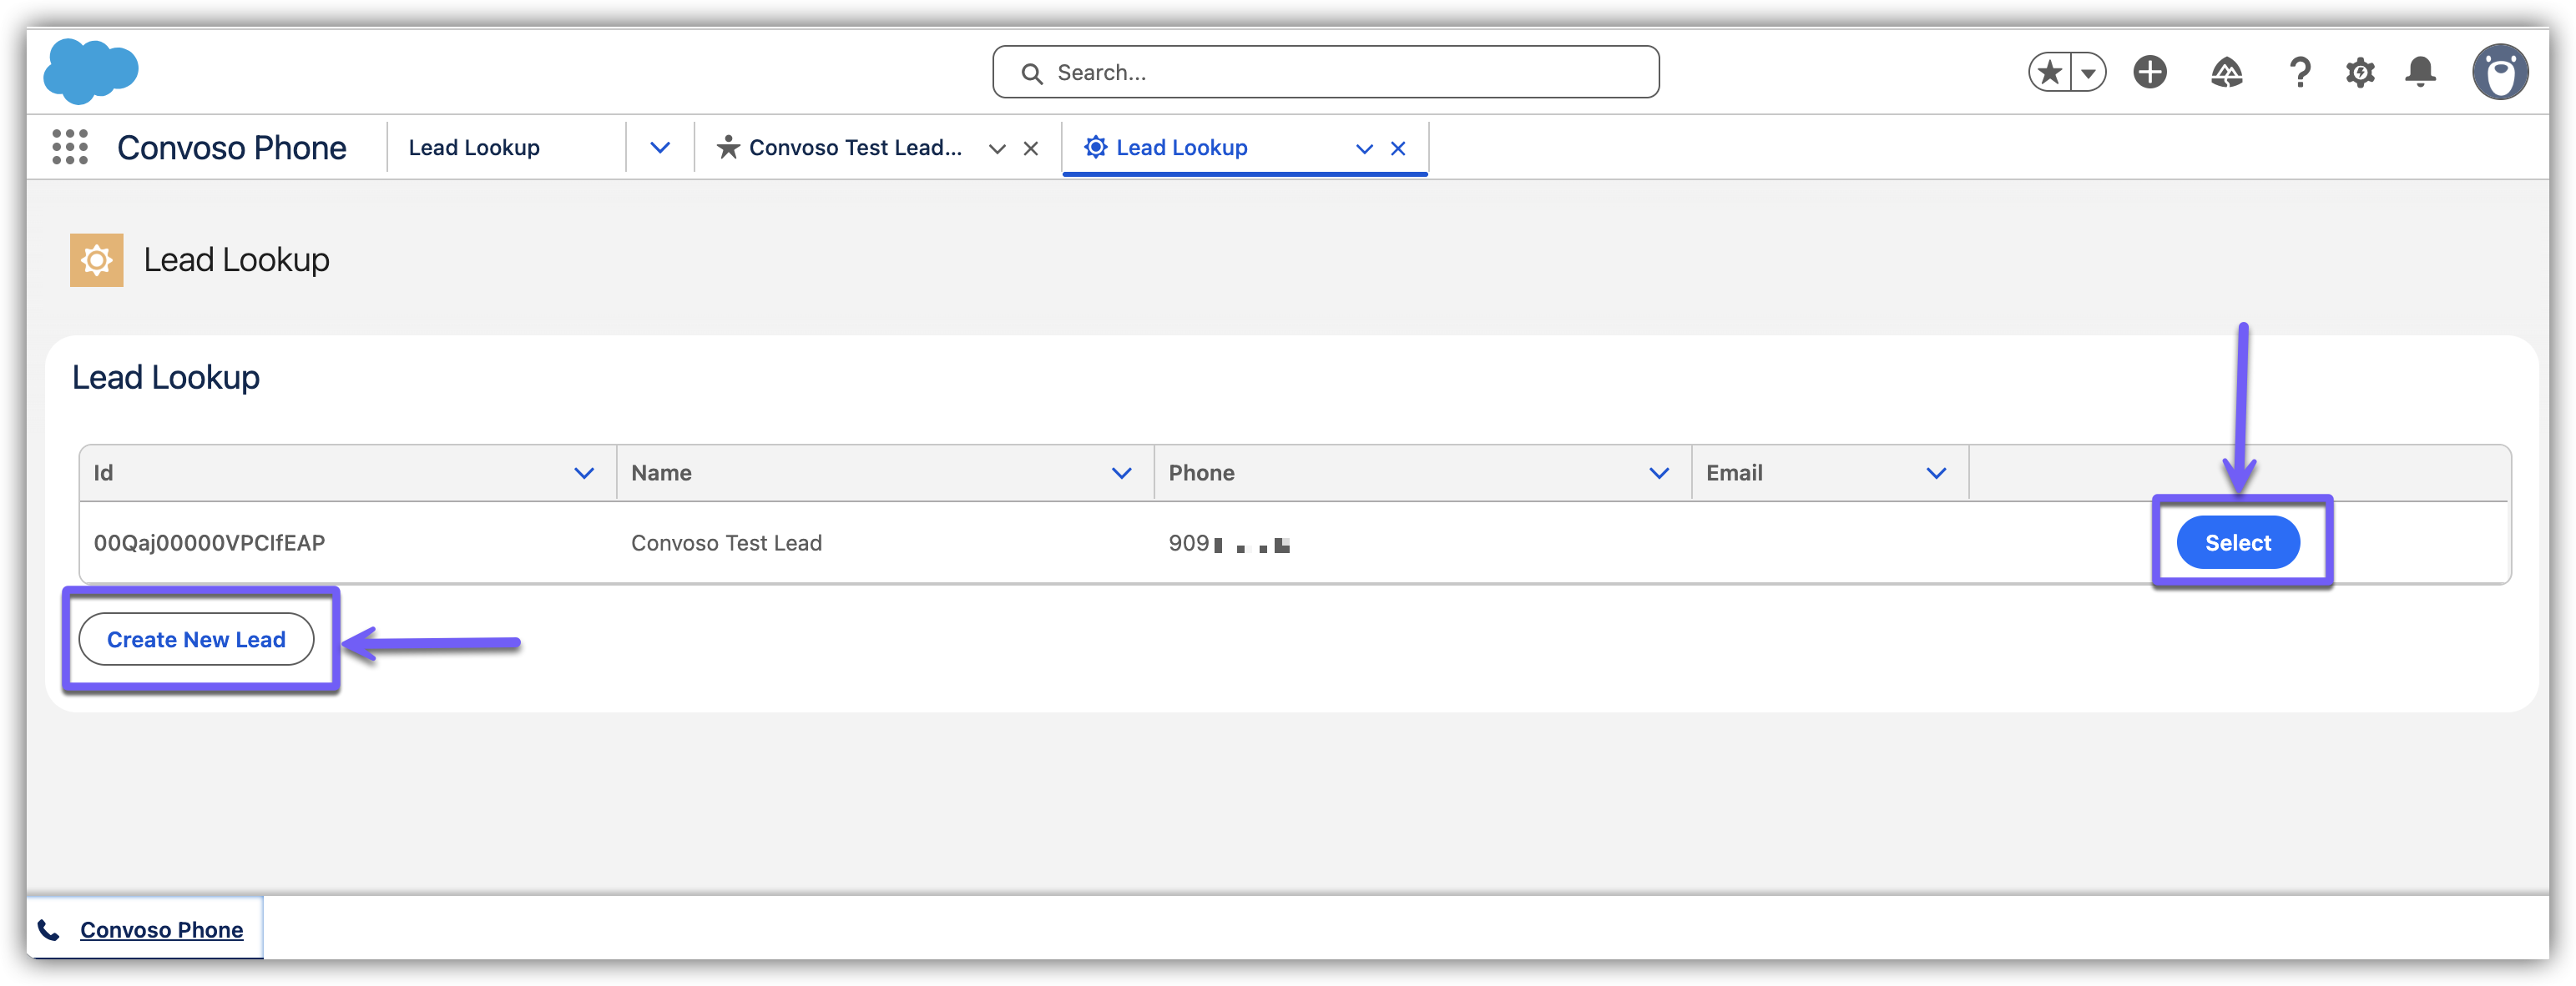Viewport: 2576px width, 986px height.
Task: Open the first Lead Lookup navigation tab
Action: click(474, 148)
